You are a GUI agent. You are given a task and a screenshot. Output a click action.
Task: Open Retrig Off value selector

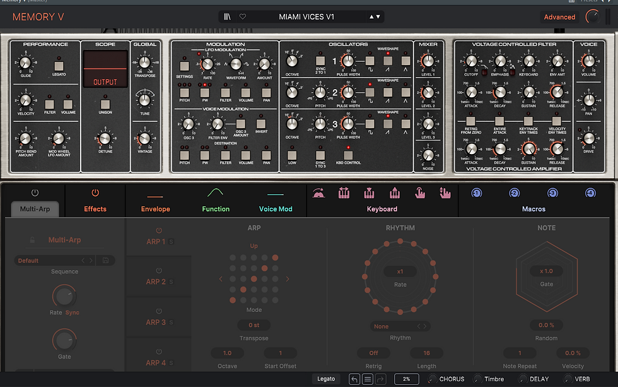pos(373,353)
